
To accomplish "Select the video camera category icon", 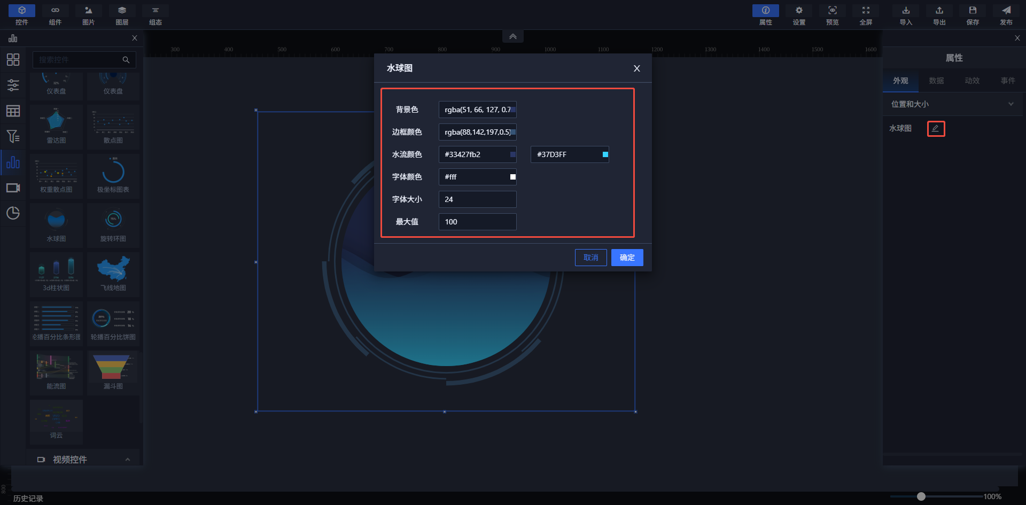I will pyautogui.click(x=13, y=188).
